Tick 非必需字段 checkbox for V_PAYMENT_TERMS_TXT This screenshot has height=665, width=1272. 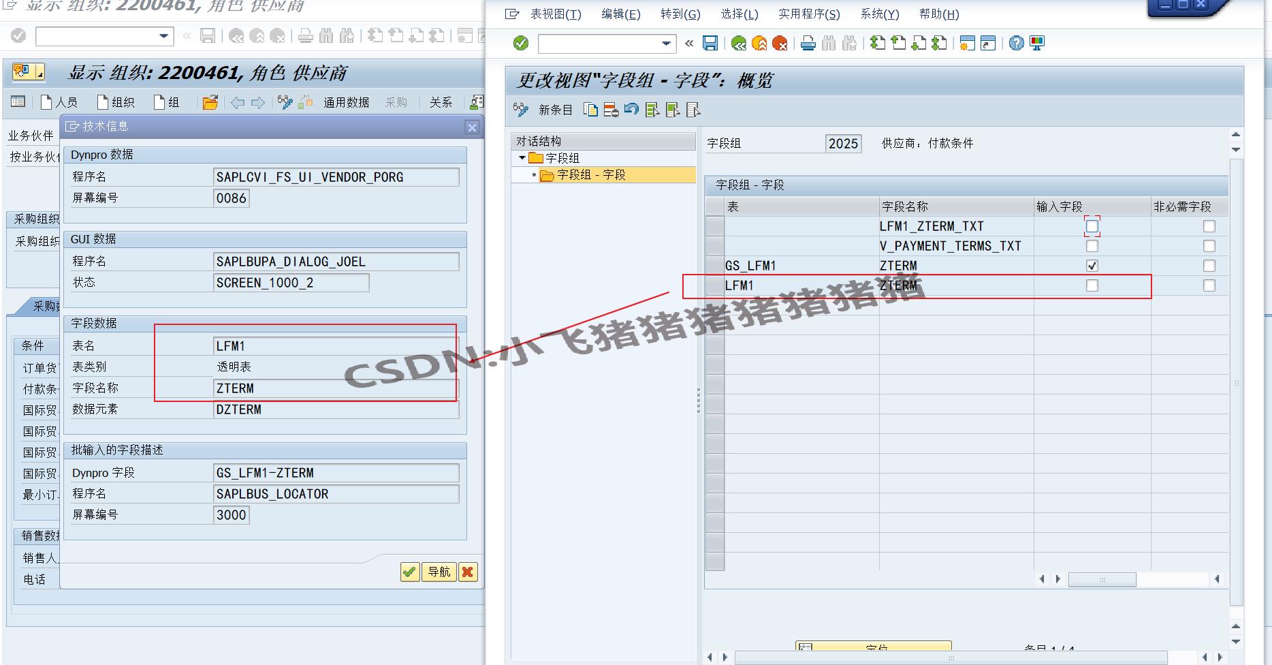tap(1209, 246)
